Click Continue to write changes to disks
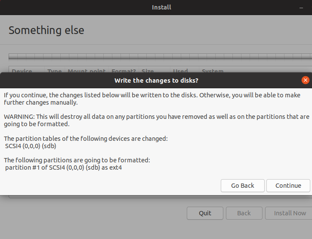The image size is (312, 239). [288, 186]
